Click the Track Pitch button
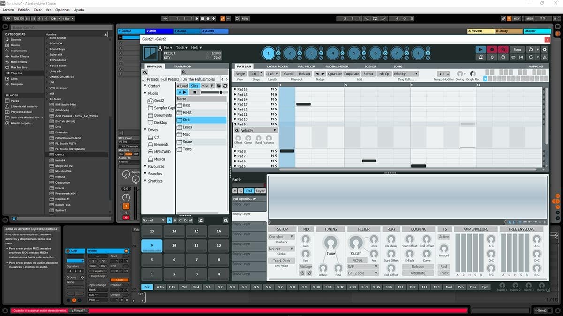Image resolution: width=563 pixels, height=316 pixels. 281,261
